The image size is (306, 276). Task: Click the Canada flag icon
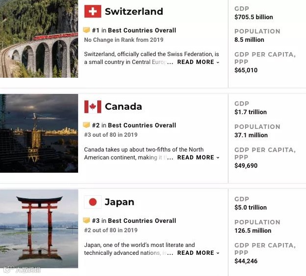point(92,107)
